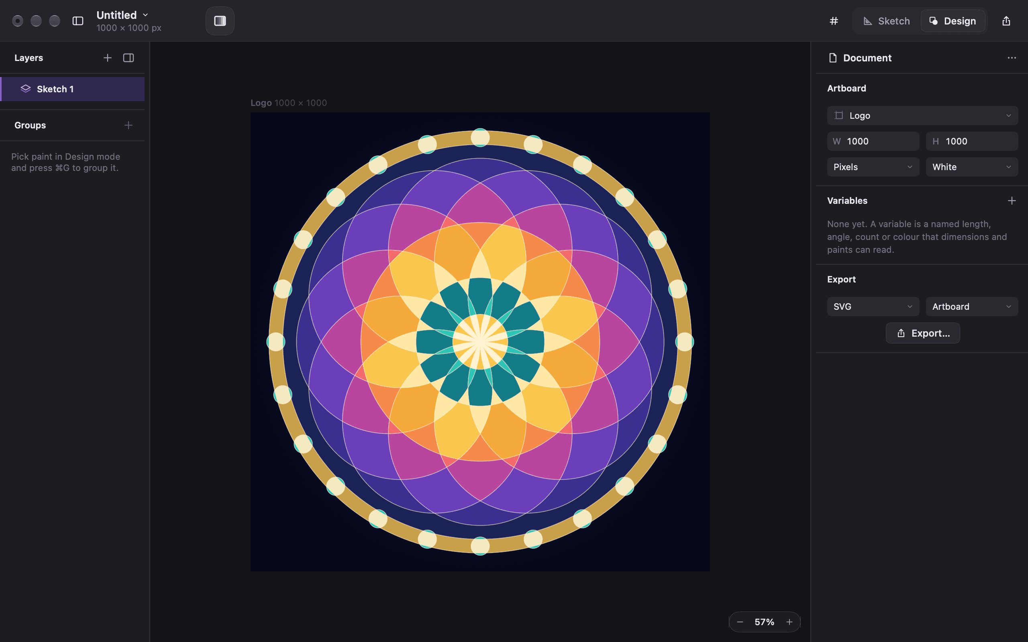Click the Logo artboard label on canvas
This screenshot has width=1028, height=642.
click(x=288, y=103)
